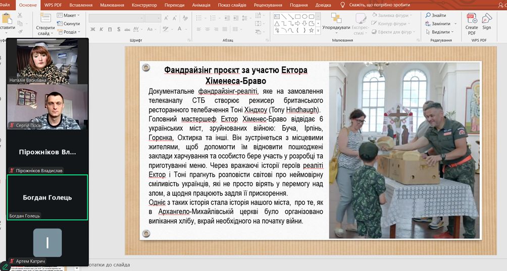Select the oval shape in shapes gallery
Screen dimensions: 507x271
coord(305,16)
